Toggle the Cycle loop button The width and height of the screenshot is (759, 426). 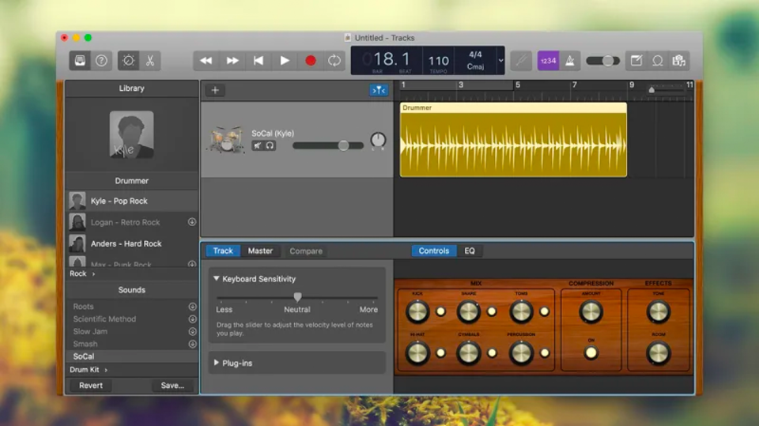coord(334,61)
